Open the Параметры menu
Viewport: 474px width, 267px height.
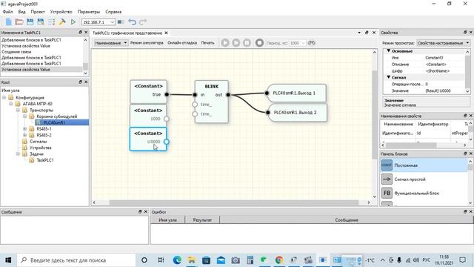point(89,12)
